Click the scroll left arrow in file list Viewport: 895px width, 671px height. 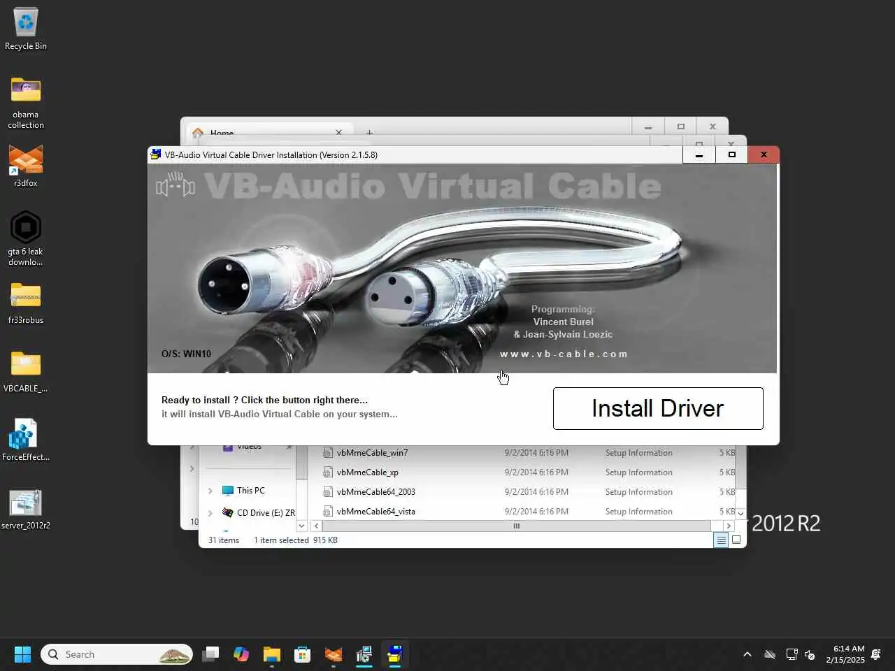pos(316,526)
